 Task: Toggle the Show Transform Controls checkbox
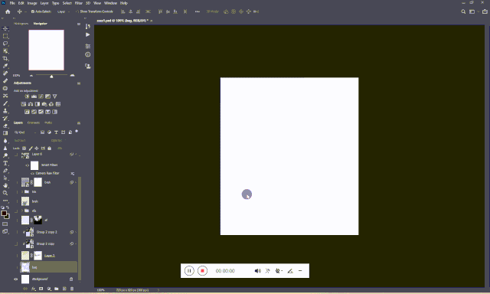click(x=77, y=11)
